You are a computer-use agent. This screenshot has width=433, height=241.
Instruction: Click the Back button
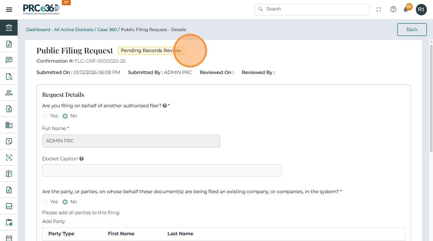(x=412, y=29)
